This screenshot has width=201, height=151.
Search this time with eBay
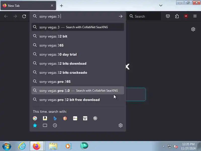pyautogui.click(x=75, y=118)
